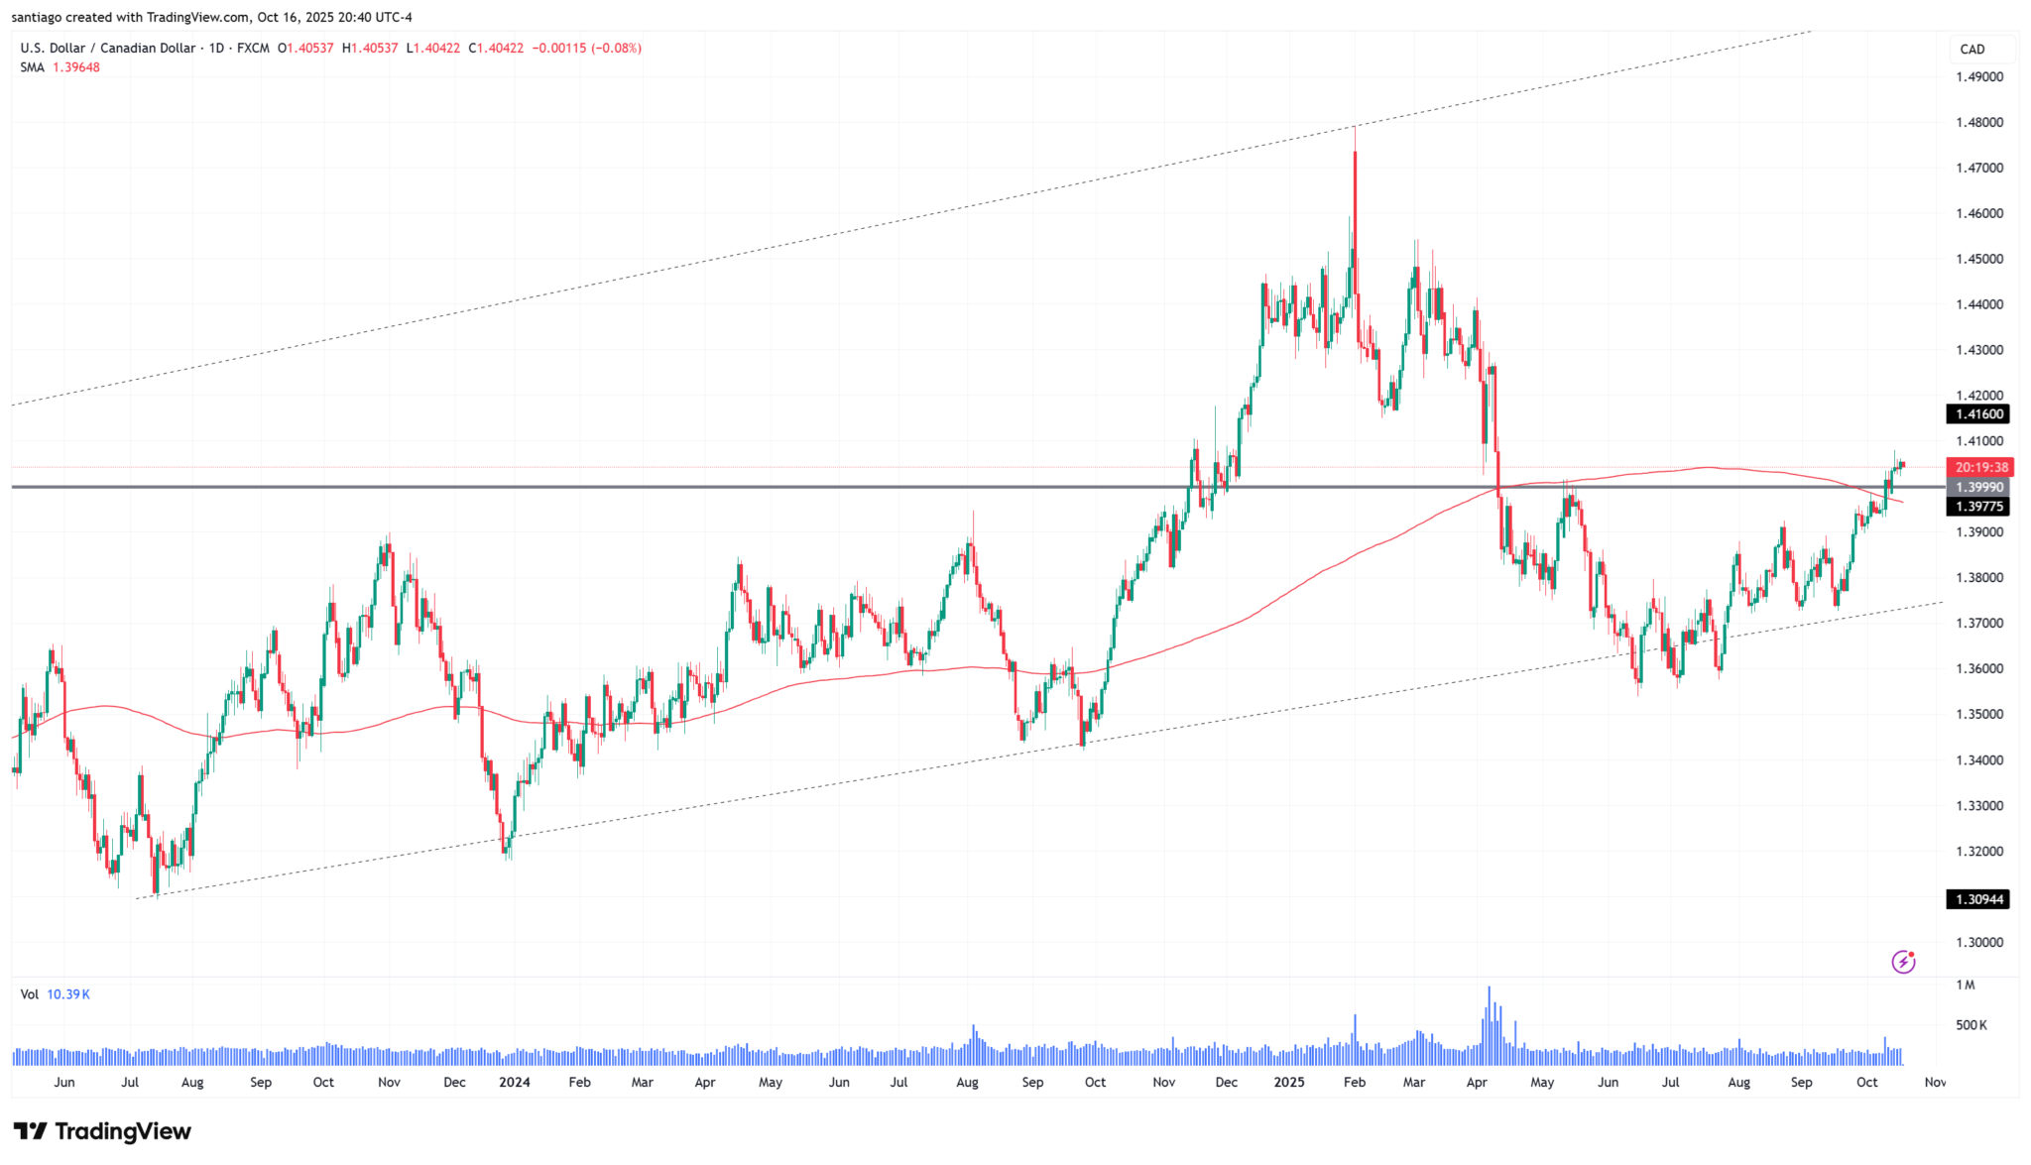Click the SMA indicator legend label
Image resolution: width=2031 pixels, height=1165 pixels.
(x=33, y=67)
